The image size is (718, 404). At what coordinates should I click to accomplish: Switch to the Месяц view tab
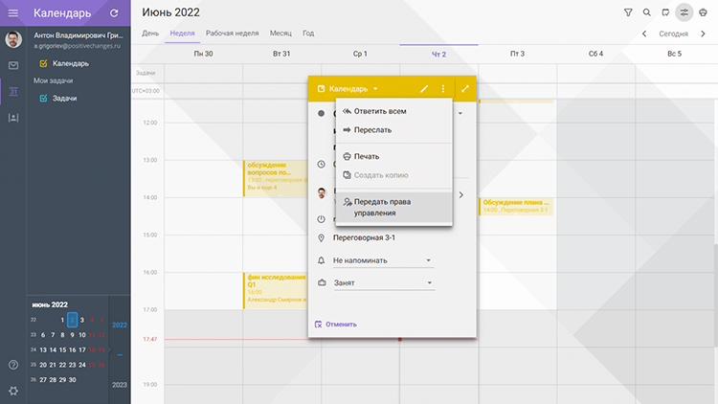[280, 33]
